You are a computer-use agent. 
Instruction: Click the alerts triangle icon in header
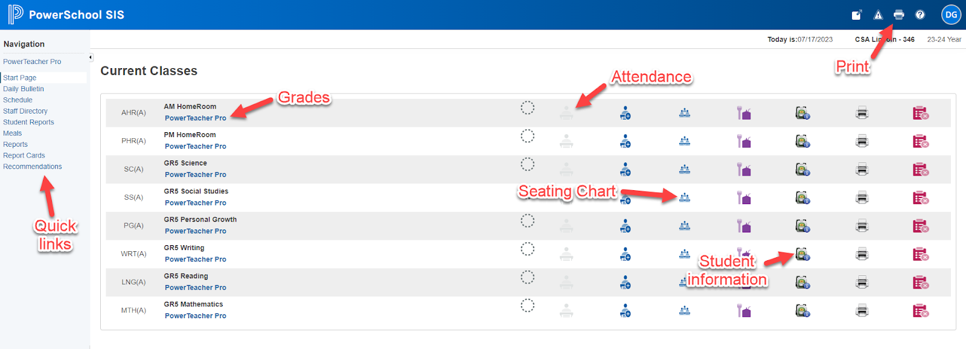[x=878, y=15]
